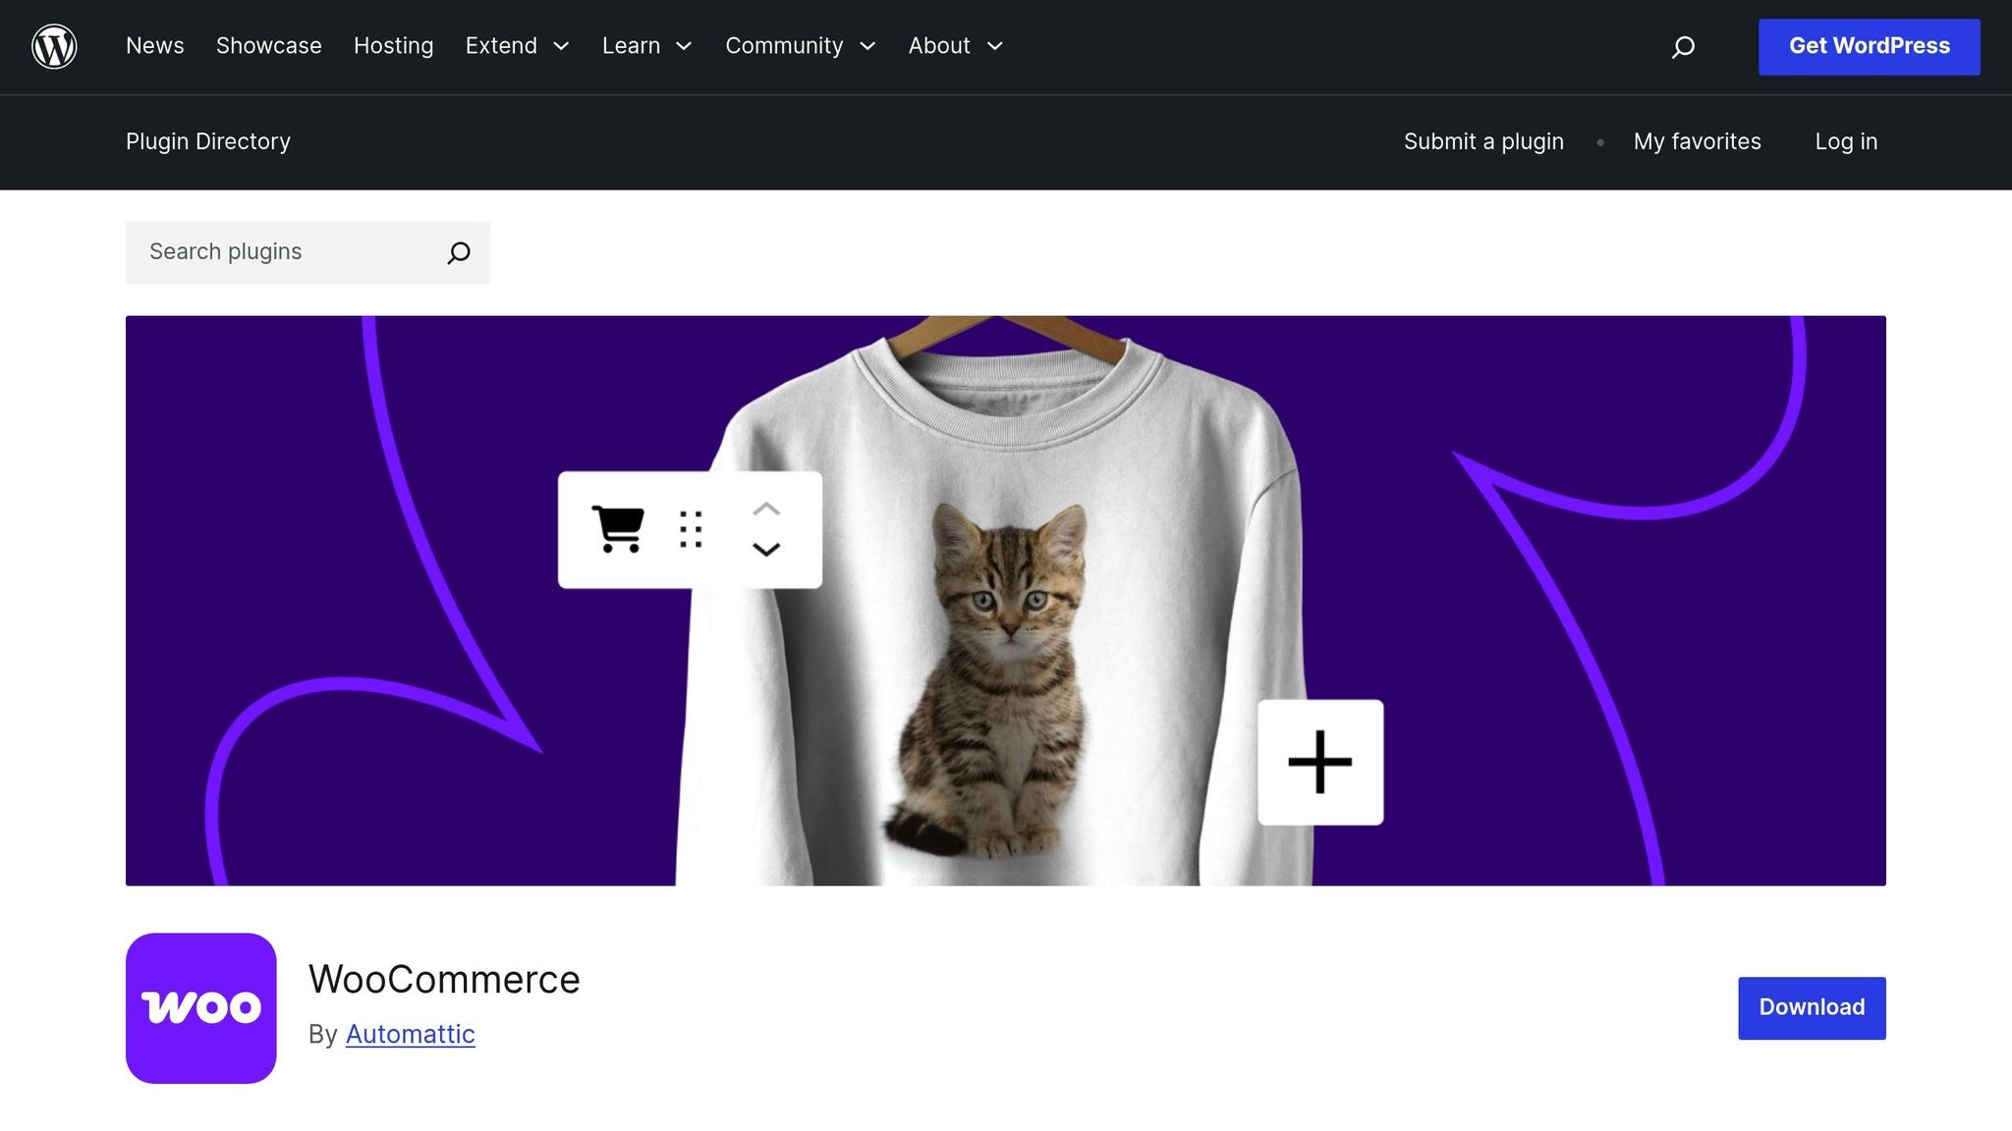Viewport: 2012px width, 1131px height.
Task: Select the shopping cart icon in the banner
Action: pos(618,528)
